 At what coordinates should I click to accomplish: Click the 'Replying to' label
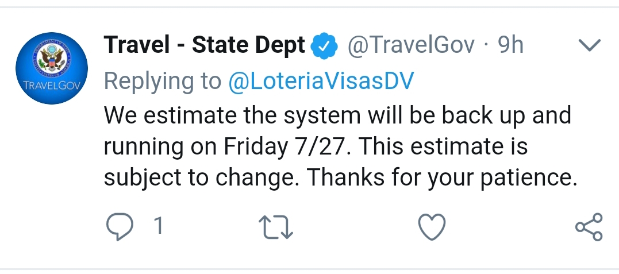pos(163,82)
